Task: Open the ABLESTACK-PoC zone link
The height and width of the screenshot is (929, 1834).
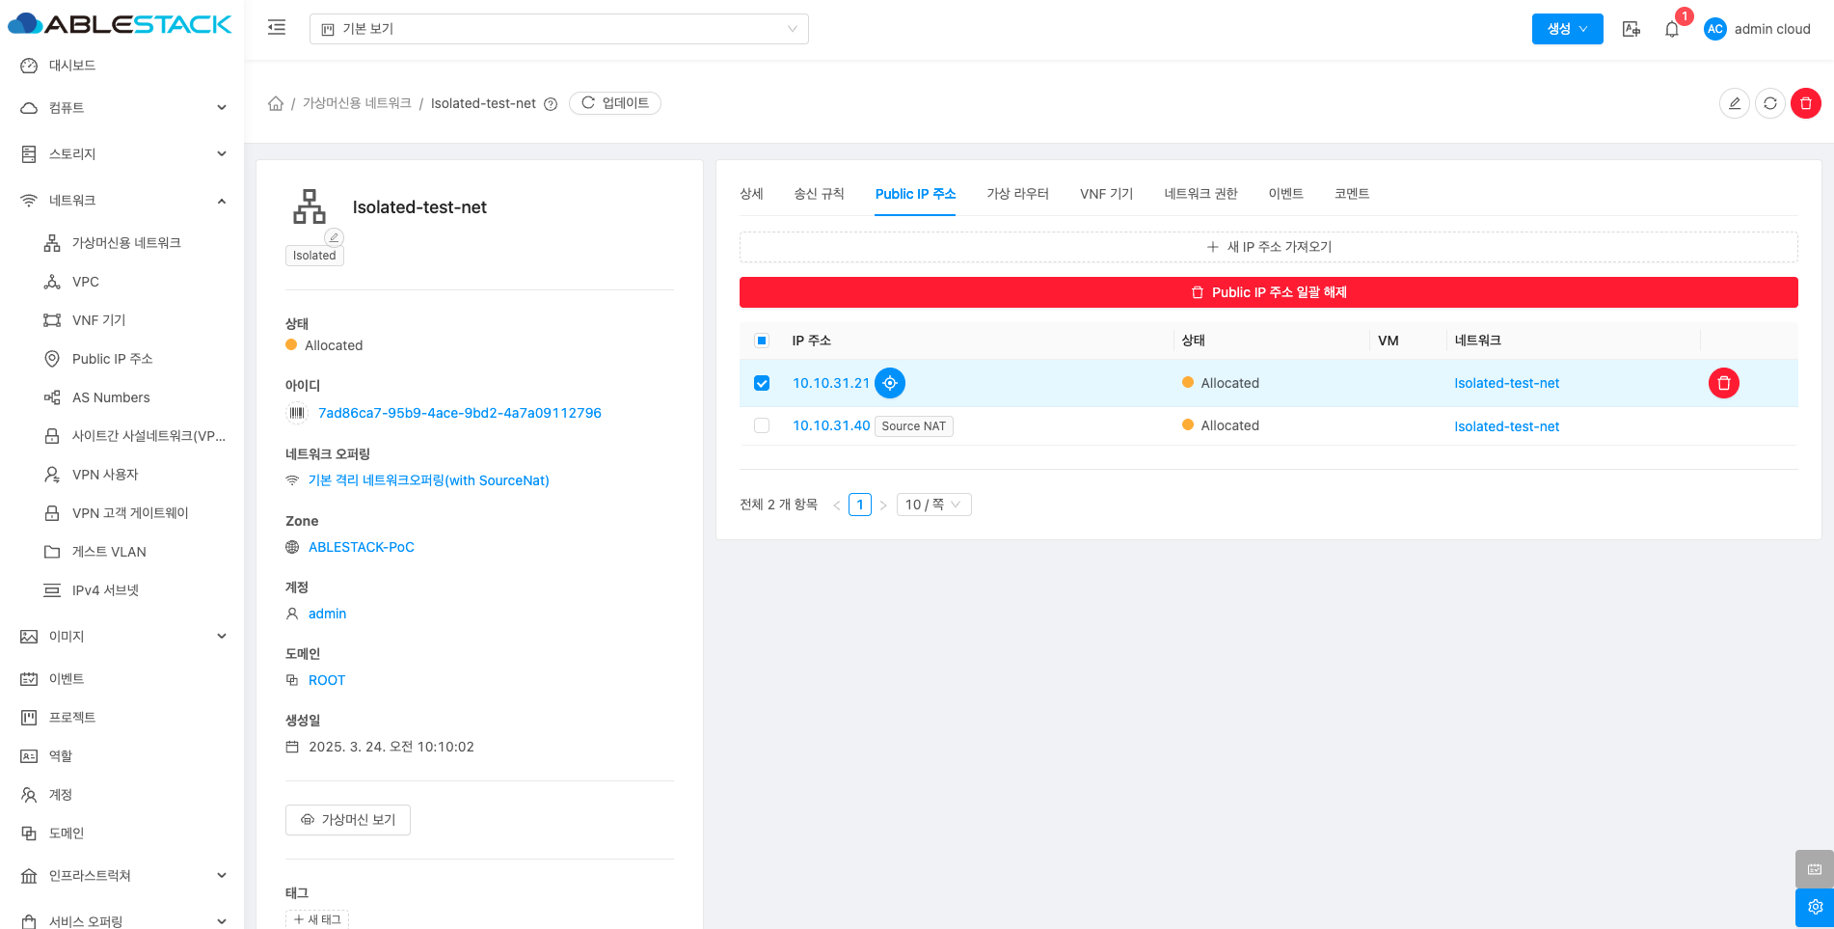Action: click(x=361, y=547)
